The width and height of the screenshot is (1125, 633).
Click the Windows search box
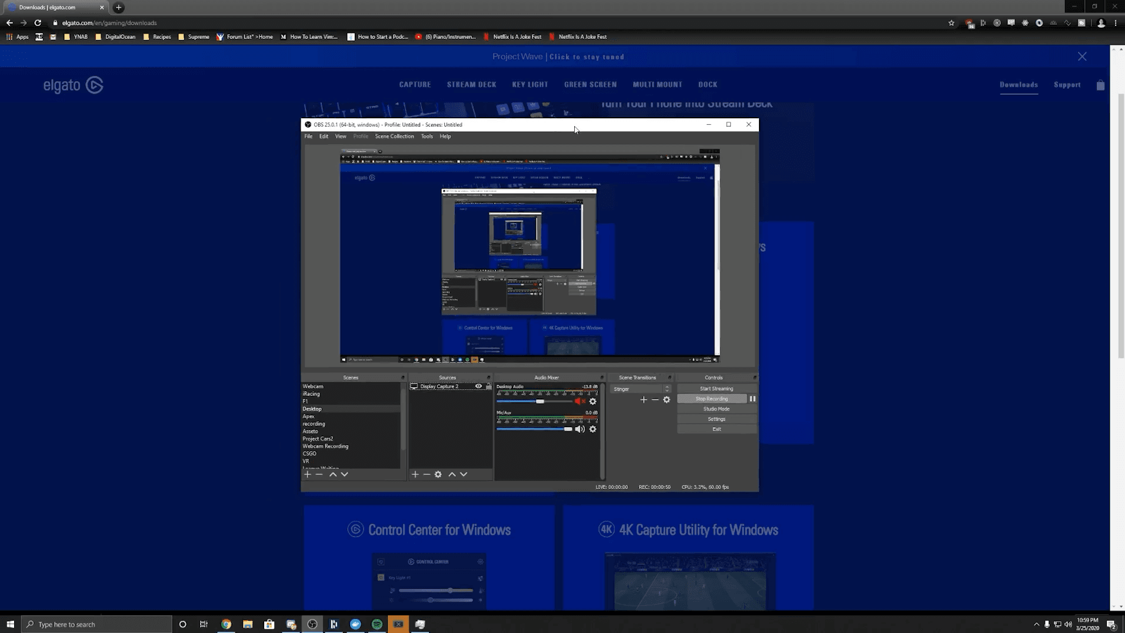(97, 624)
